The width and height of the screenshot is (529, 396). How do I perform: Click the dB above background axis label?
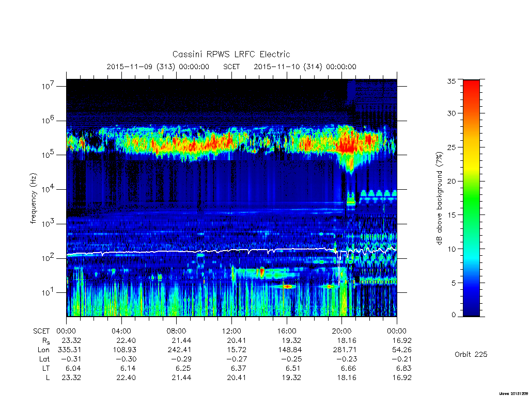click(x=439, y=198)
